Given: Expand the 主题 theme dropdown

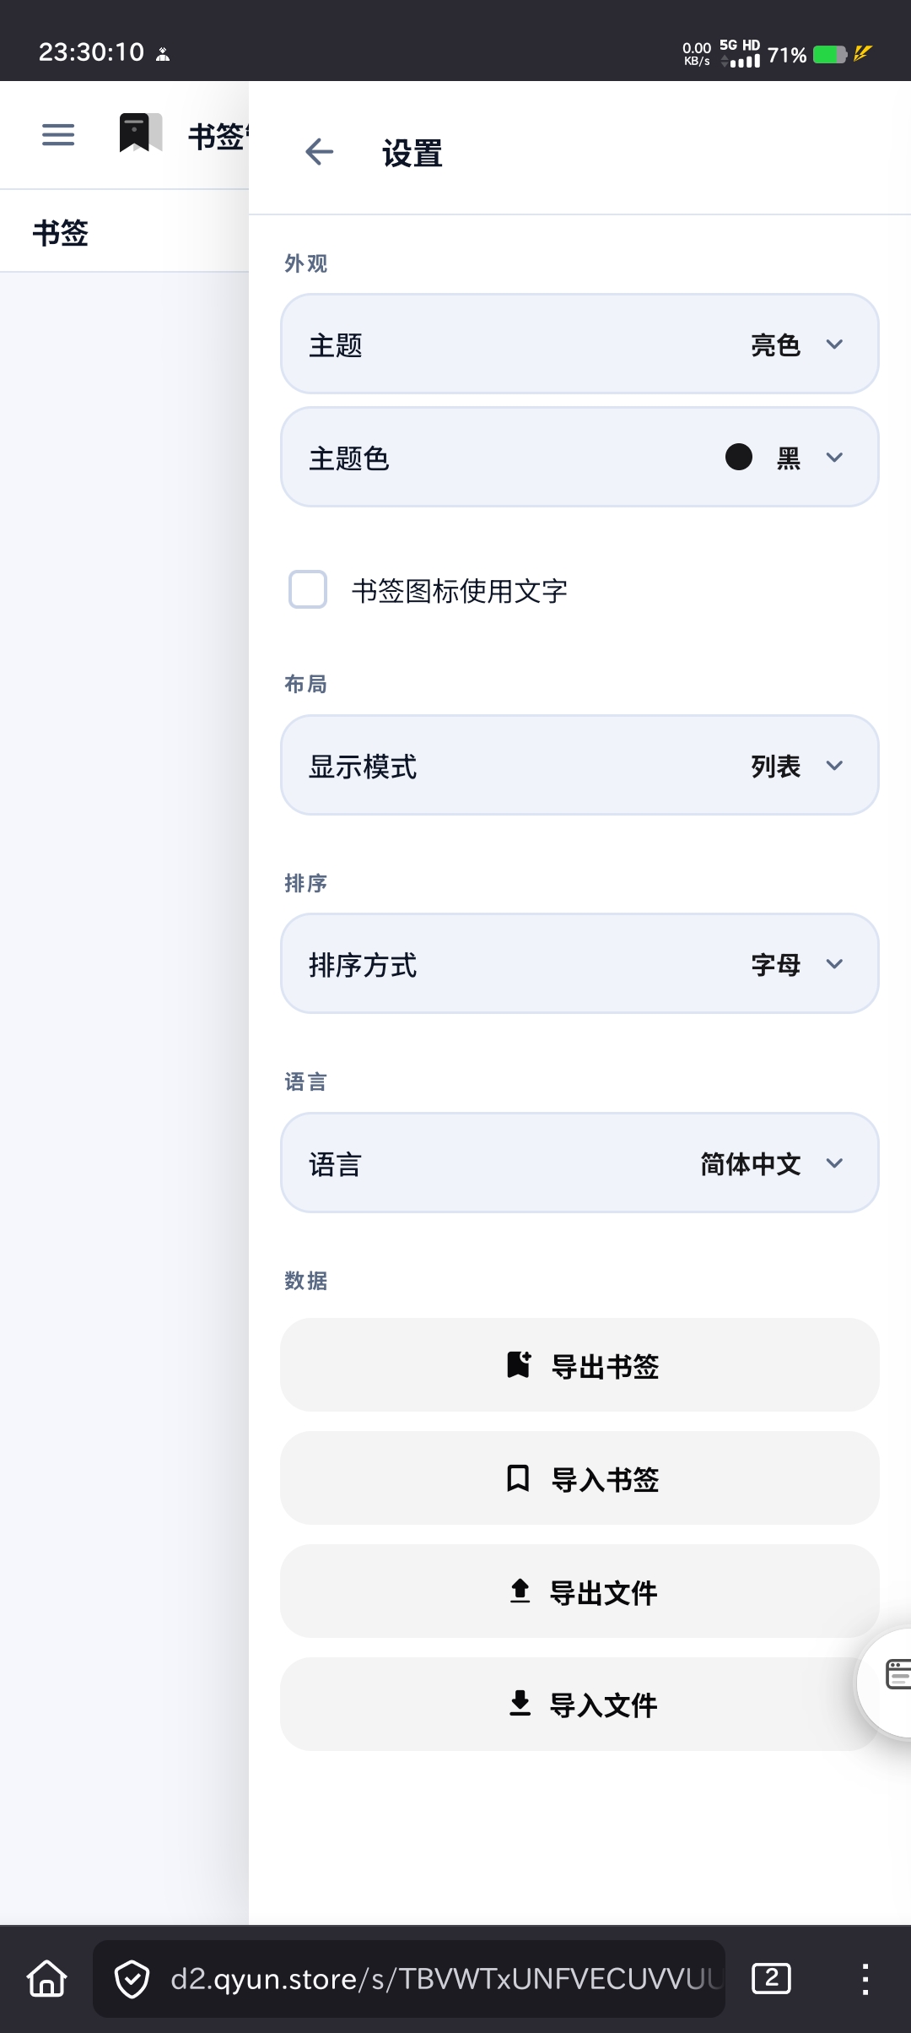Looking at the screenshot, I should point(579,344).
